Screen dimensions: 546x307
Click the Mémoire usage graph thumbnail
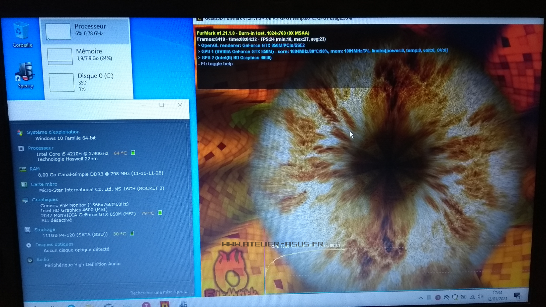(x=60, y=57)
